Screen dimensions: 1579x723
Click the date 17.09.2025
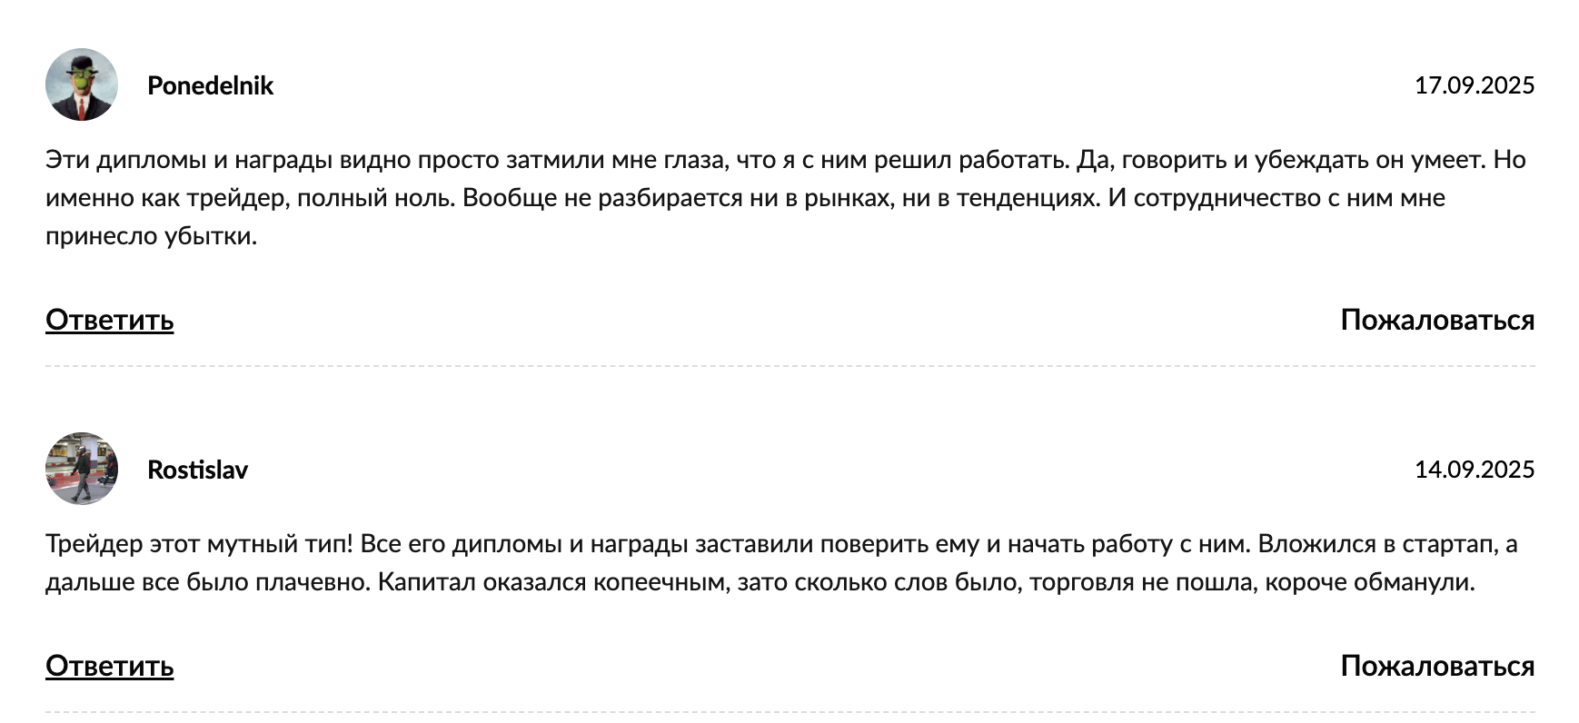pos(1475,85)
